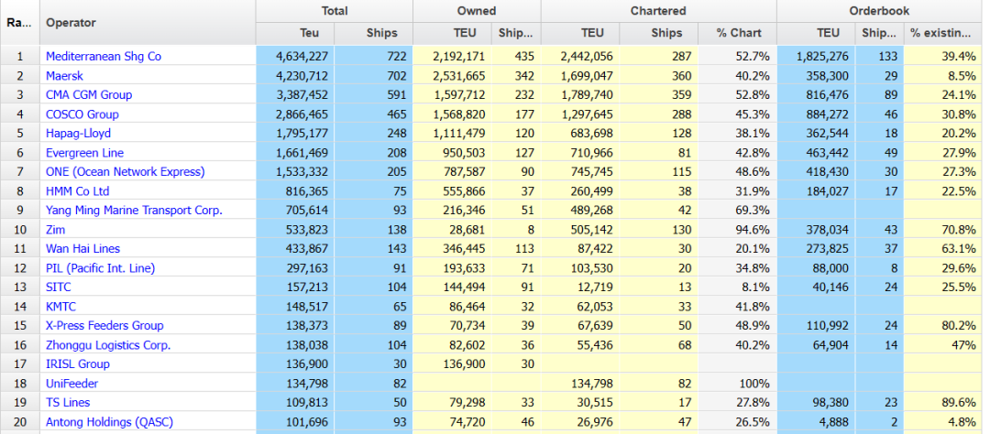Select the COSCO Group link

tap(82, 114)
